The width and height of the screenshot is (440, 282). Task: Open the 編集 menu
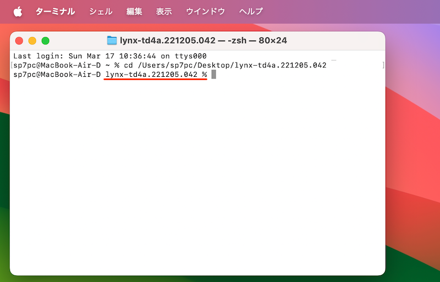[x=134, y=11]
